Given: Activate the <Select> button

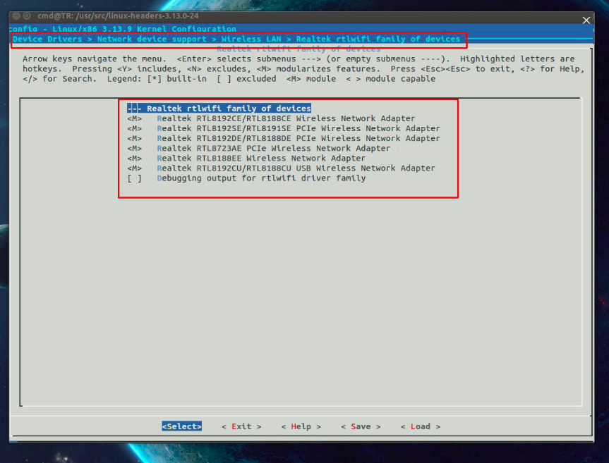Looking at the screenshot, I should [x=182, y=426].
